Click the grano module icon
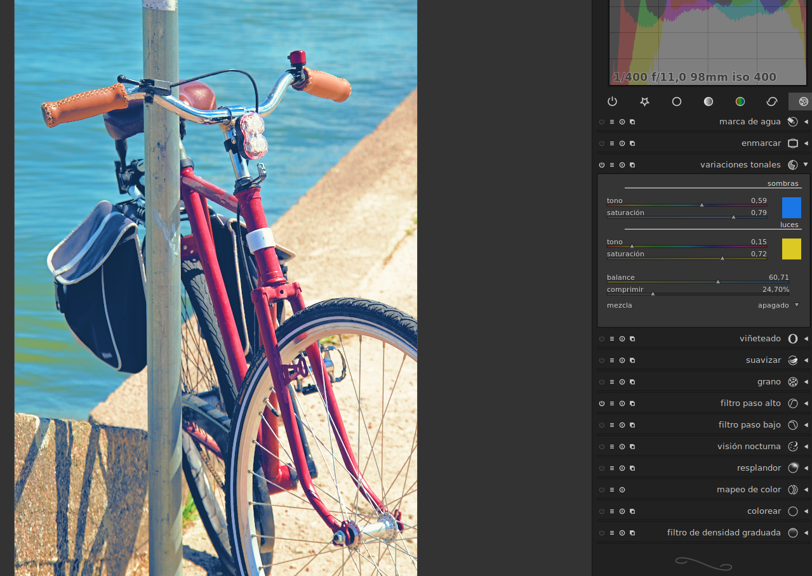 [792, 382]
